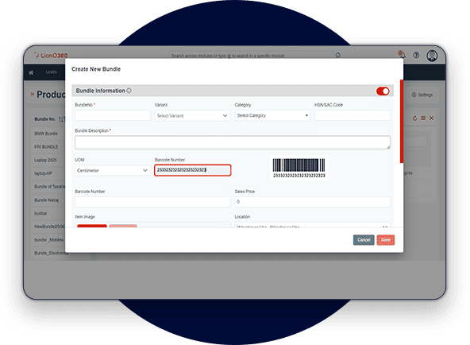Click the search bar info icon
470x345 pixels.
(338, 55)
